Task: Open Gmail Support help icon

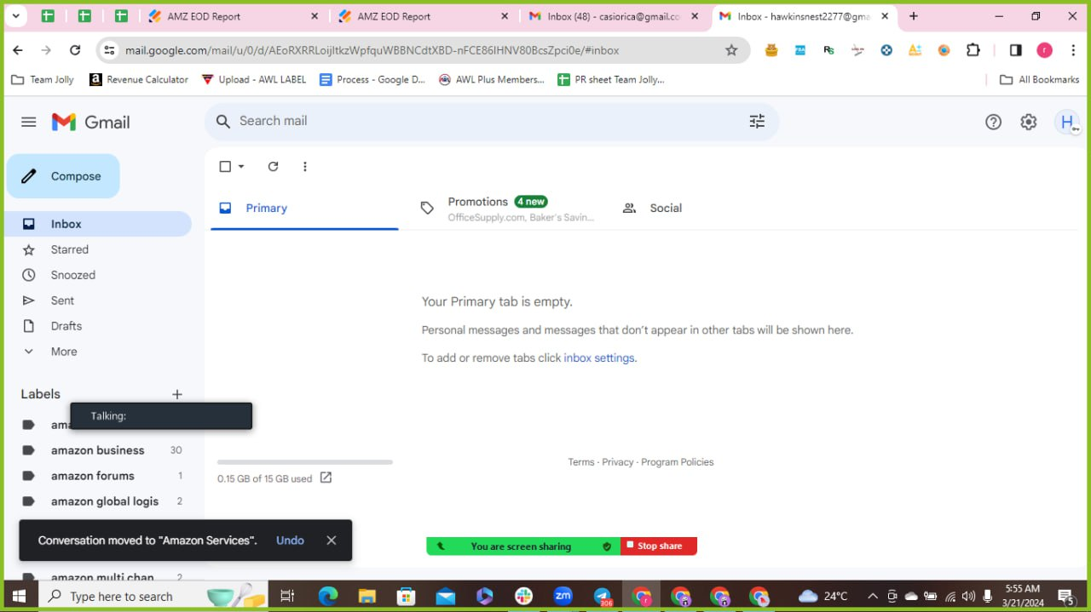Action: [993, 122]
